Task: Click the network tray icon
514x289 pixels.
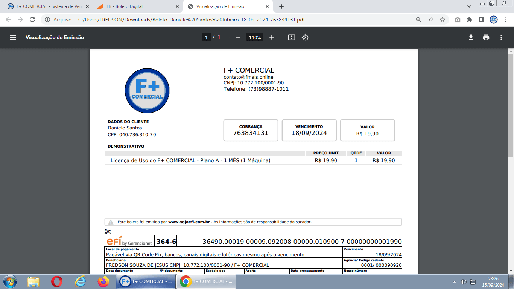Action: point(473,282)
